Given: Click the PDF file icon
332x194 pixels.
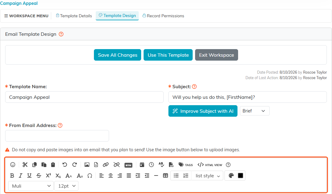Looking at the screenshot, I should tap(171, 165).
